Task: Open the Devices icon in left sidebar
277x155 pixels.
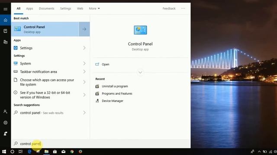Action: (6, 42)
